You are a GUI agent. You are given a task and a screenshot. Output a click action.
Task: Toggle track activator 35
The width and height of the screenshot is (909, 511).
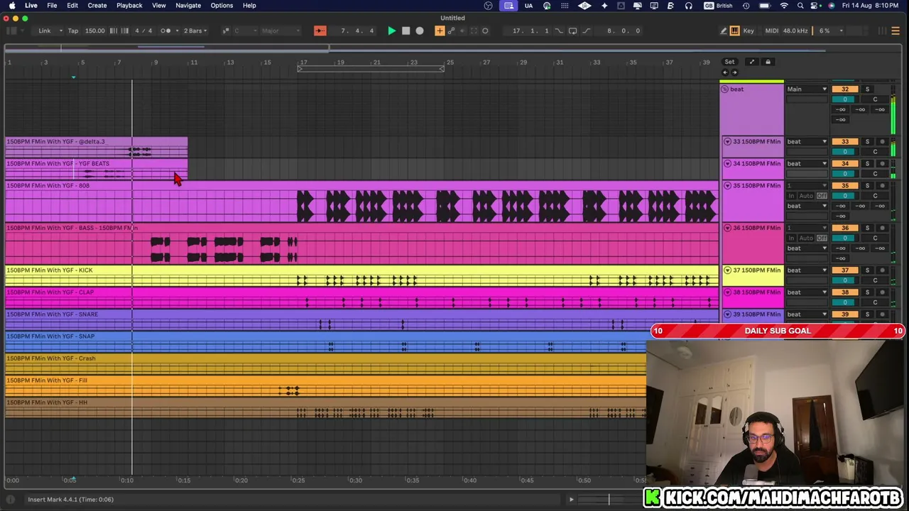click(x=845, y=186)
